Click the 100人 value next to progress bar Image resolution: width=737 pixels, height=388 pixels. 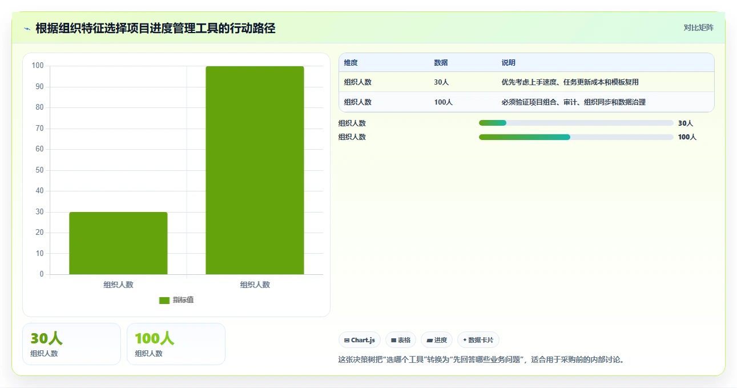pos(687,137)
